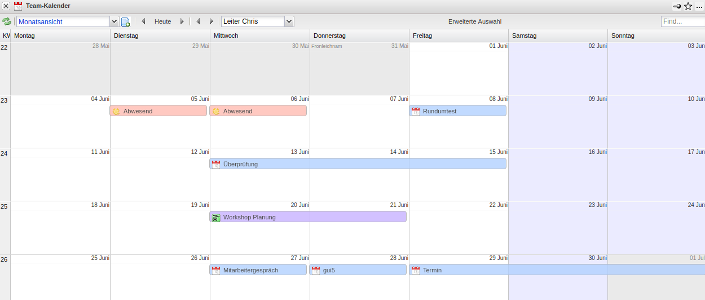705x300 pixels.
Task: Mark calendar as favorite with star icon
Action: [x=688, y=6]
